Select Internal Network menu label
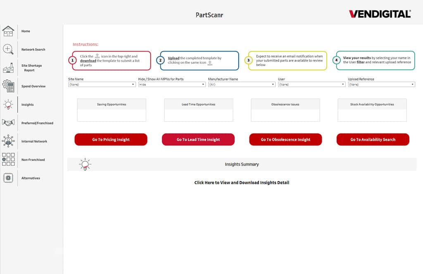Image resolution: width=423 pixels, height=274 pixels. 34,142
